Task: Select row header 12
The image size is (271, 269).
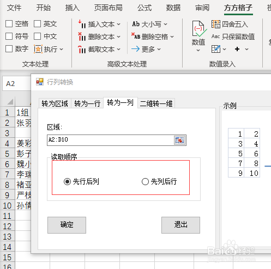Action: 7,227
